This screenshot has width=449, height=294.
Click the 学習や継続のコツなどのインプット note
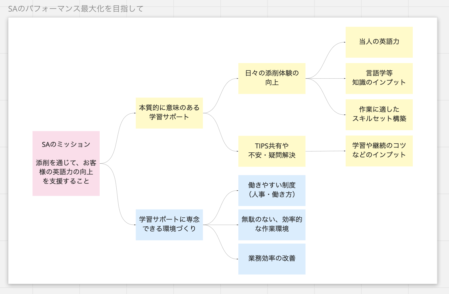379,151
